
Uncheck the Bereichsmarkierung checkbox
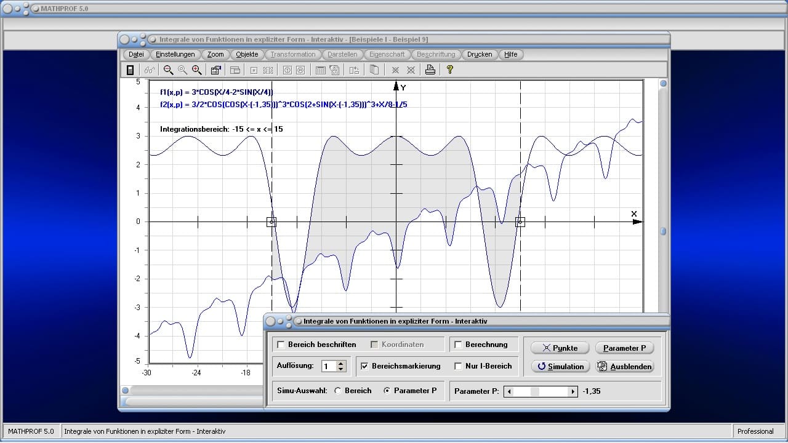[x=365, y=366]
